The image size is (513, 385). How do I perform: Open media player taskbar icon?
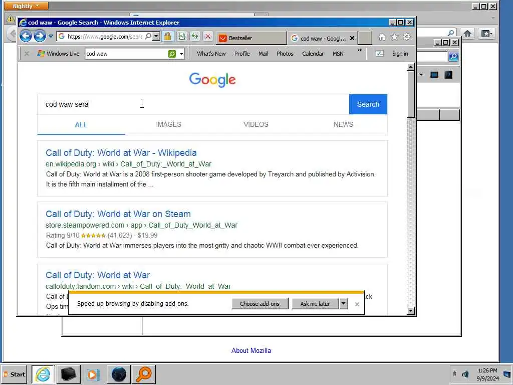93,374
